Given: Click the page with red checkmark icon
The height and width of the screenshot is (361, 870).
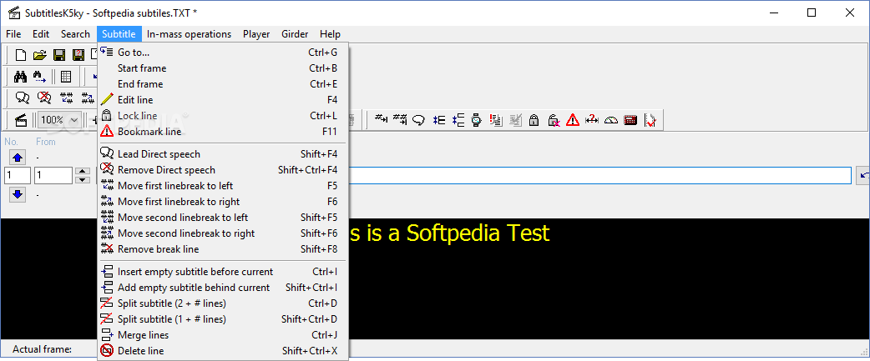Looking at the screenshot, I should coord(650,119).
